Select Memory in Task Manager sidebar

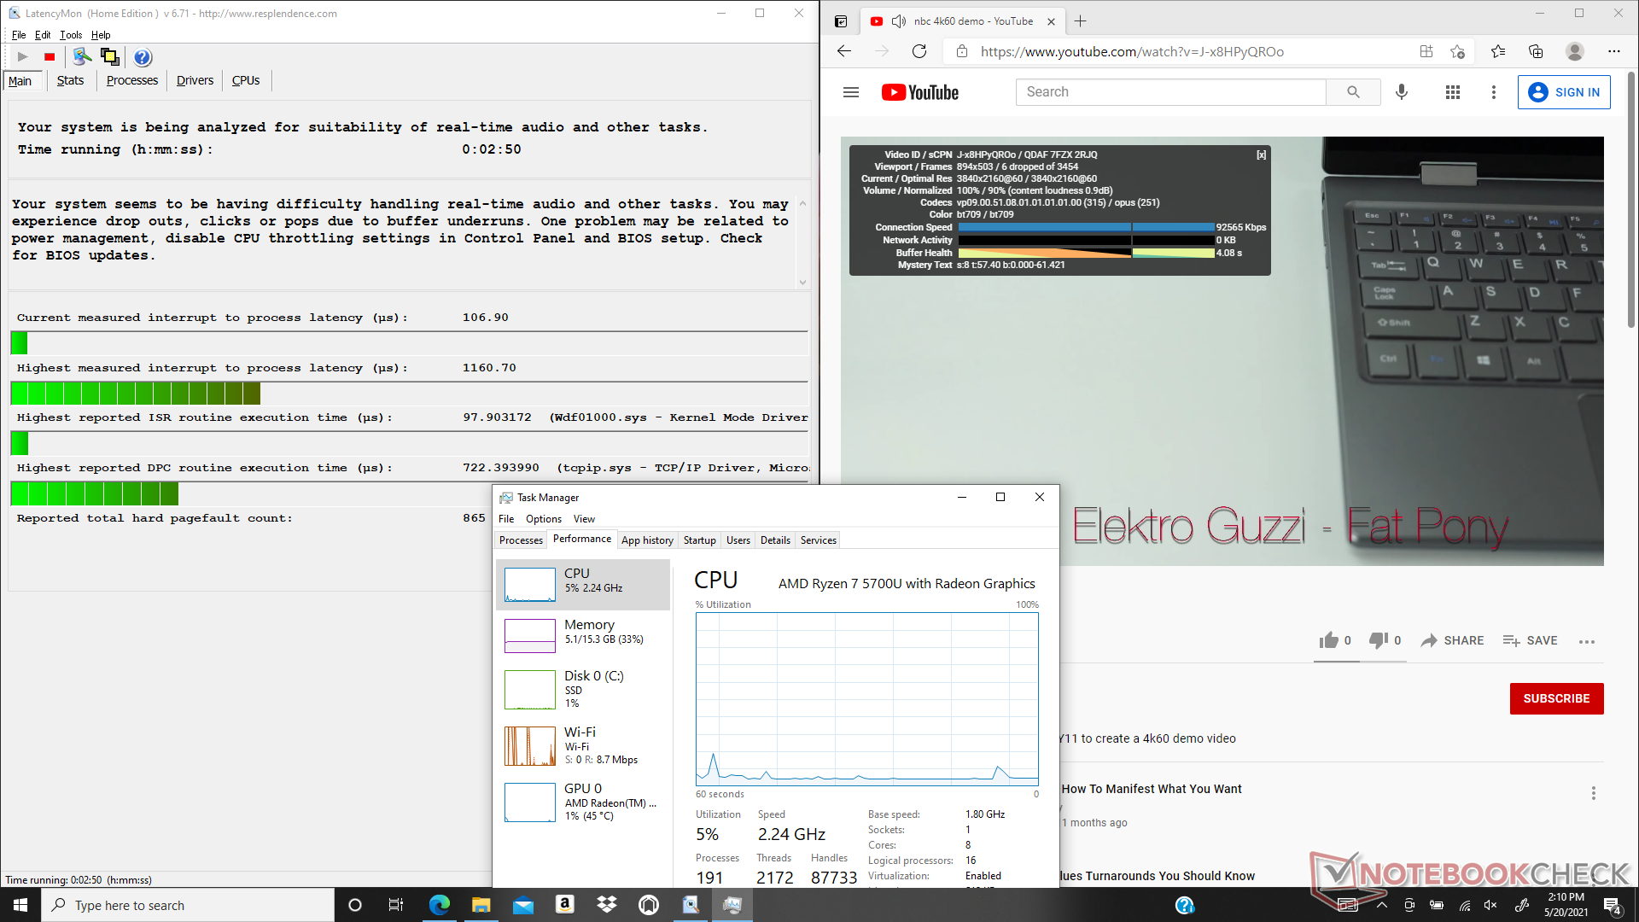click(583, 632)
